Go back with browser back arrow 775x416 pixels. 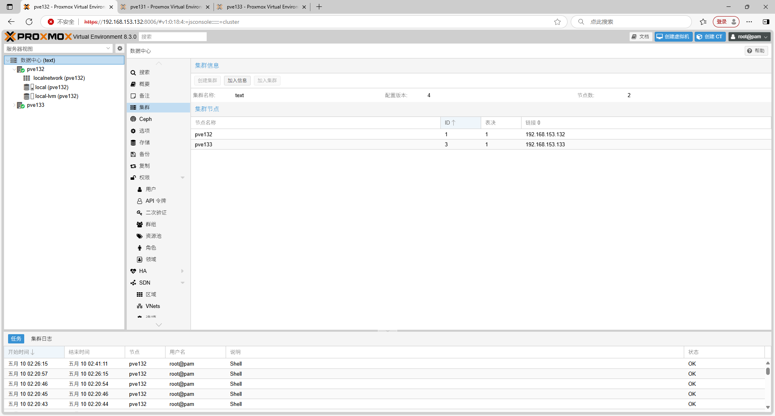tap(11, 22)
